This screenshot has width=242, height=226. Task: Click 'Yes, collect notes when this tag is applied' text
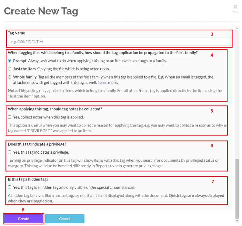48,117
